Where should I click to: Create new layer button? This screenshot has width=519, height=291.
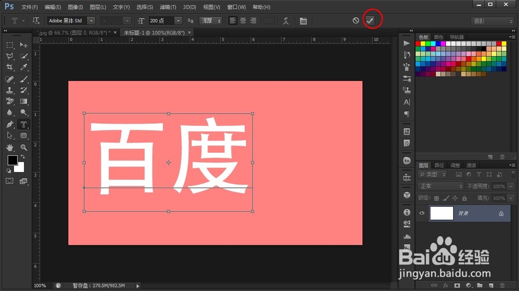point(491,285)
